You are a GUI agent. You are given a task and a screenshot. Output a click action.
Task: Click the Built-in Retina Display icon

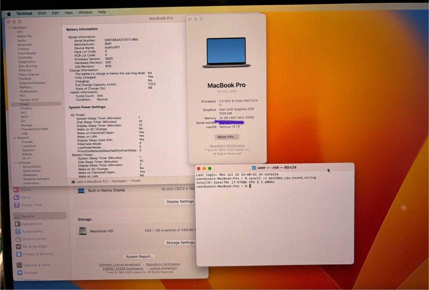(82, 190)
